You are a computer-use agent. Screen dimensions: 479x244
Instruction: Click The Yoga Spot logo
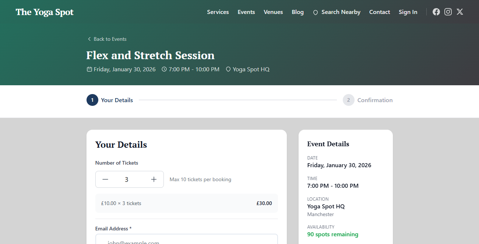45,12
